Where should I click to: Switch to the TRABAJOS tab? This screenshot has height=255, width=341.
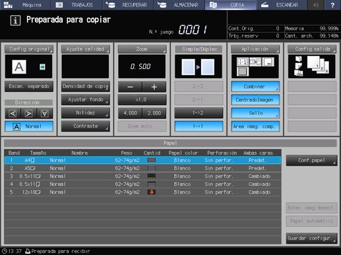click(x=77, y=5)
